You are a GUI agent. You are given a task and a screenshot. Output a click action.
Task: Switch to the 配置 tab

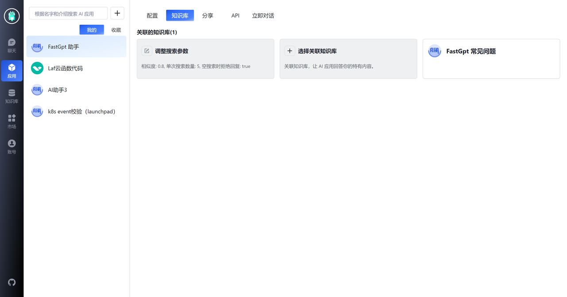(152, 15)
